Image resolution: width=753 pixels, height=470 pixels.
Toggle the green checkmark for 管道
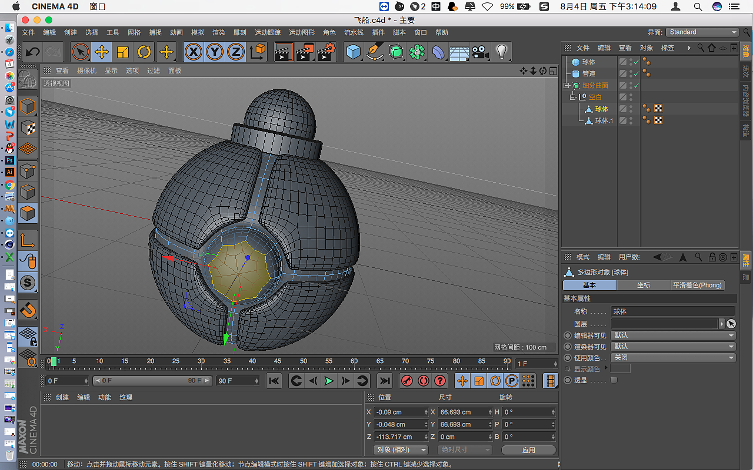coord(636,73)
